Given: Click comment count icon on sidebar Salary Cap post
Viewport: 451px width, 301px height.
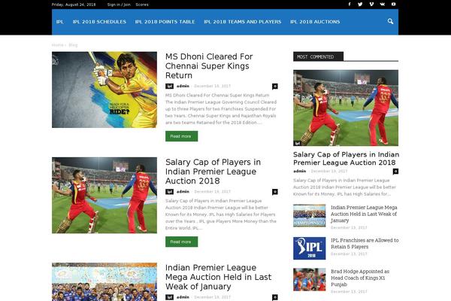Looking at the screenshot, I should tap(395, 172).
